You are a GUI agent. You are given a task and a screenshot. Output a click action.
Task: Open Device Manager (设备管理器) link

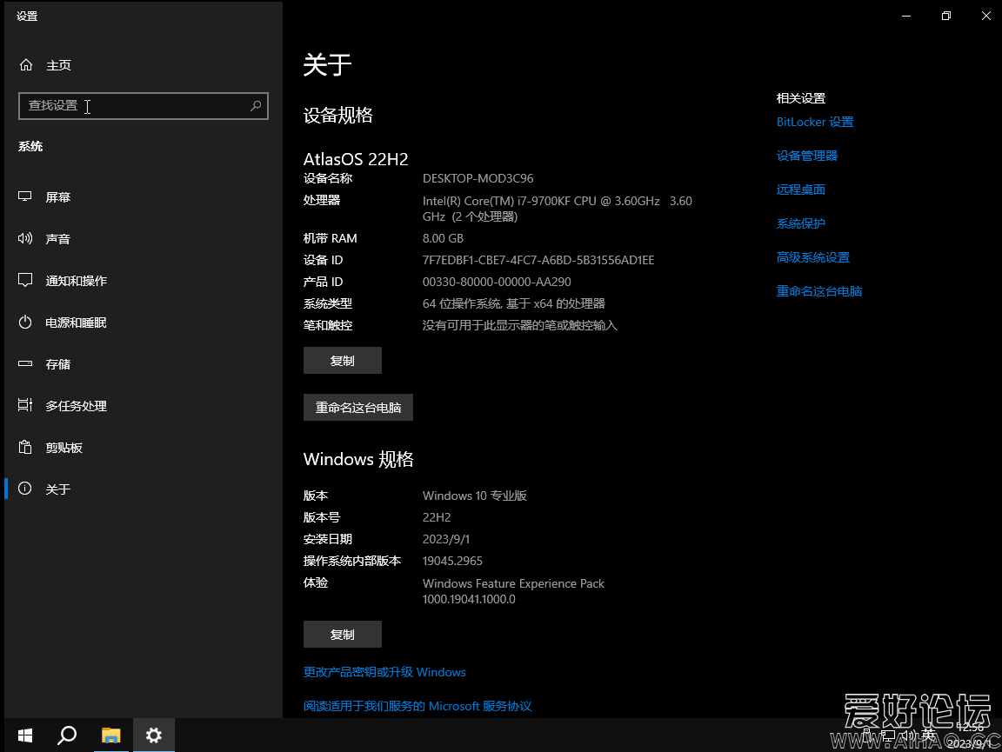click(806, 156)
